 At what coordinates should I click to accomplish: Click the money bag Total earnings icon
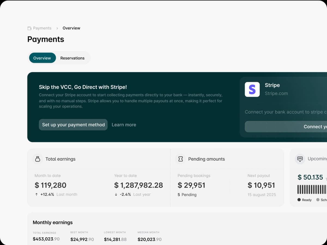[x=38, y=159]
